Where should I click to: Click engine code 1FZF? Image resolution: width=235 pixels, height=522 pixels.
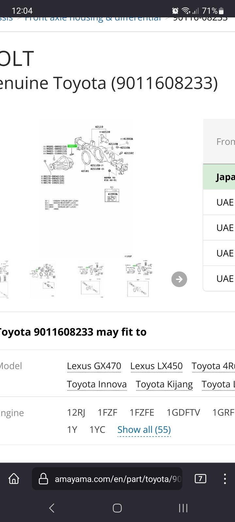click(107, 413)
